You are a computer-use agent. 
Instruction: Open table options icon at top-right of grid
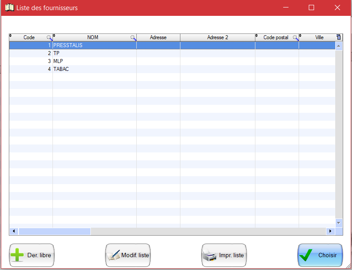tap(339, 37)
